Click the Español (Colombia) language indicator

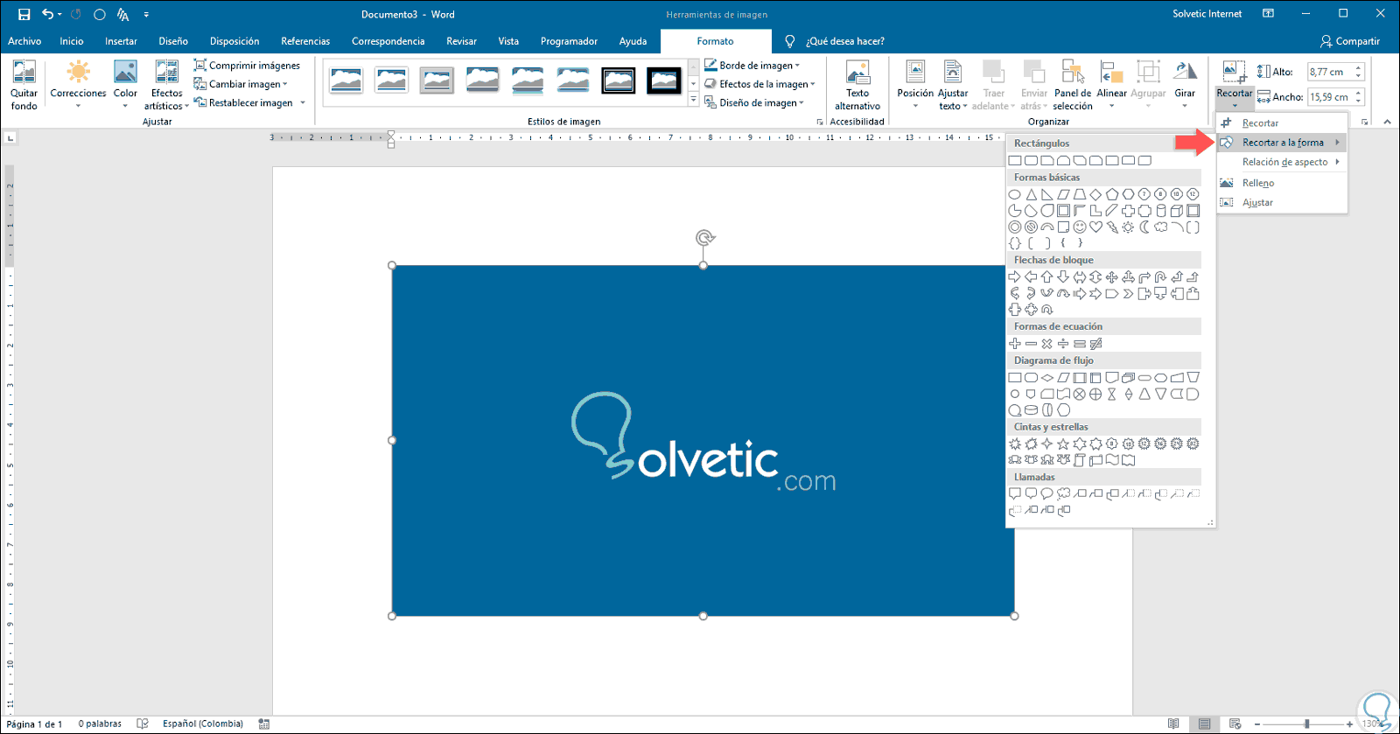click(x=203, y=724)
